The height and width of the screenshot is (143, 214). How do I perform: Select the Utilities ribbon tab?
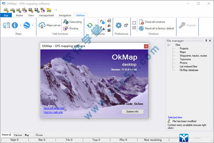click(x=80, y=15)
